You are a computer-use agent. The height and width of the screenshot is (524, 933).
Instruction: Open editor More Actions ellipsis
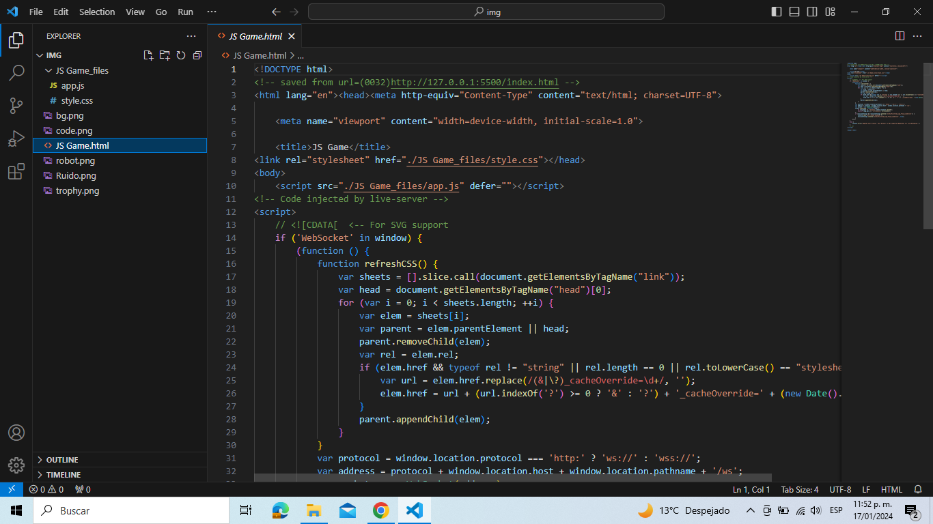(x=917, y=36)
